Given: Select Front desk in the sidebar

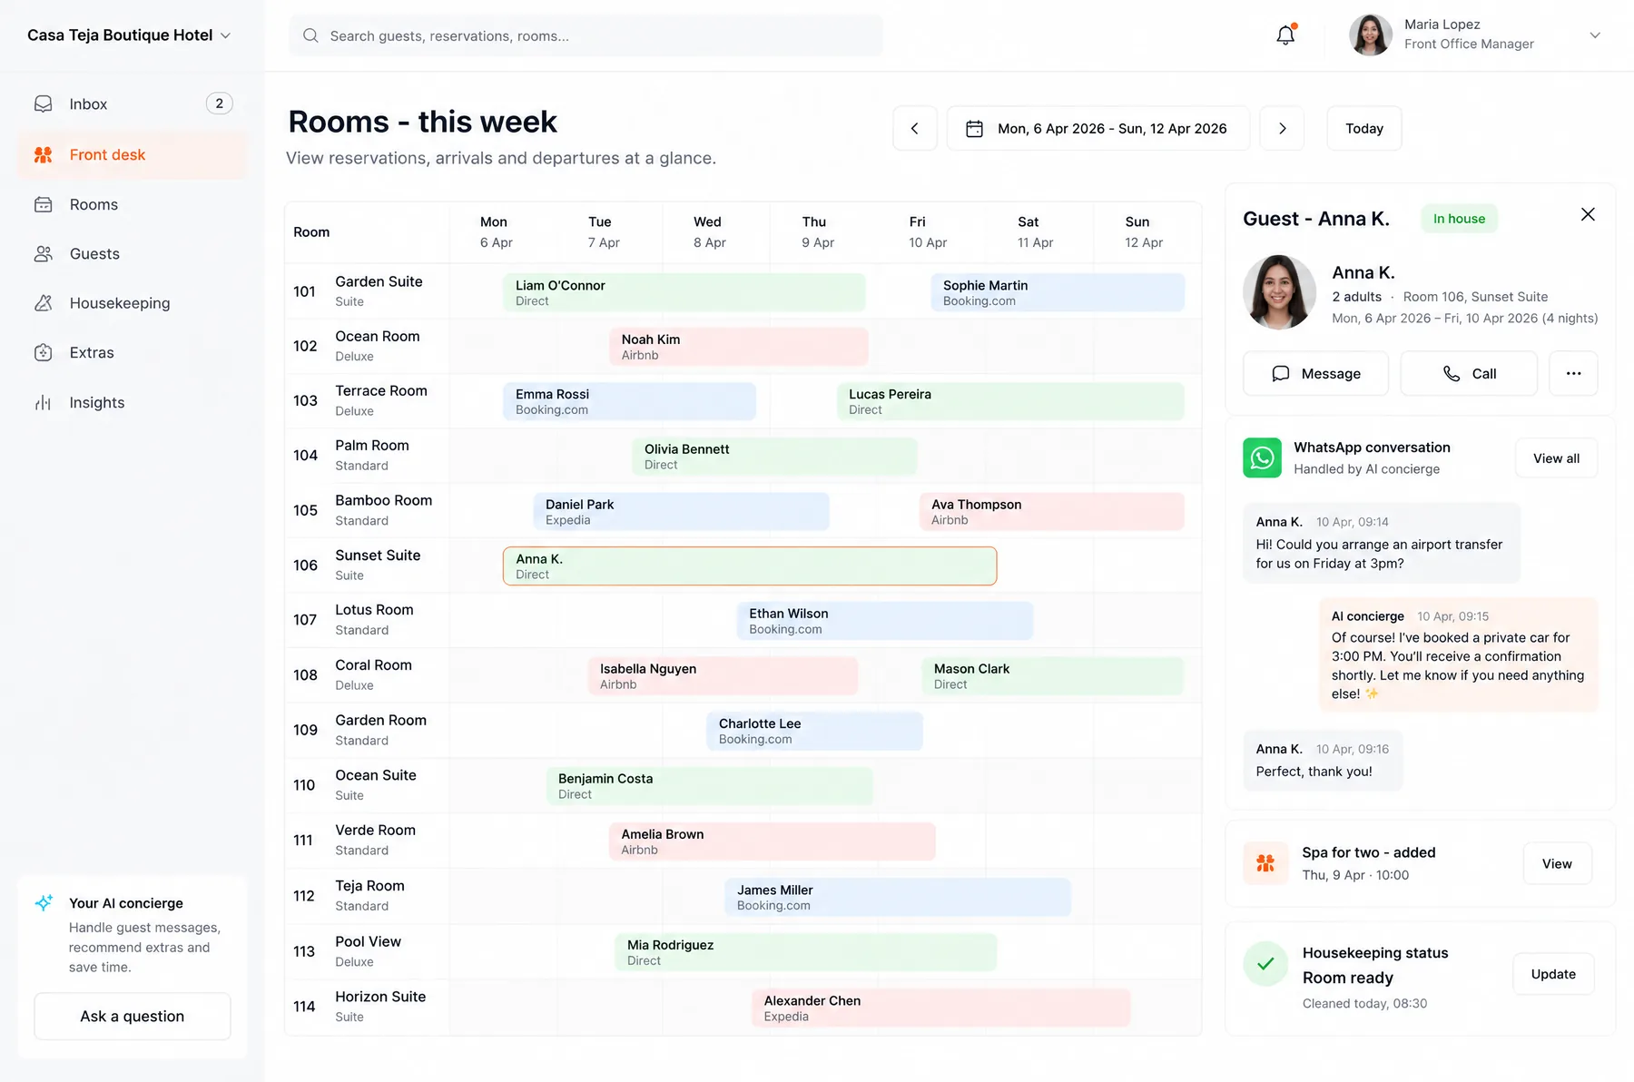Looking at the screenshot, I should click(x=132, y=155).
